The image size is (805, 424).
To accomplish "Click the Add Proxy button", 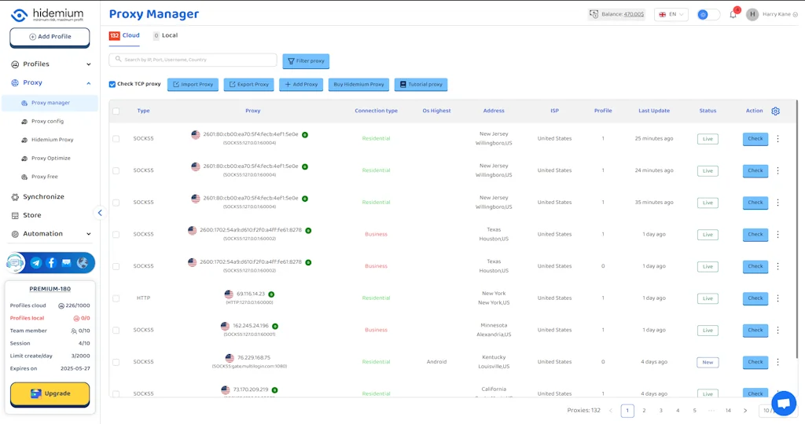I will [x=301, y=85].
